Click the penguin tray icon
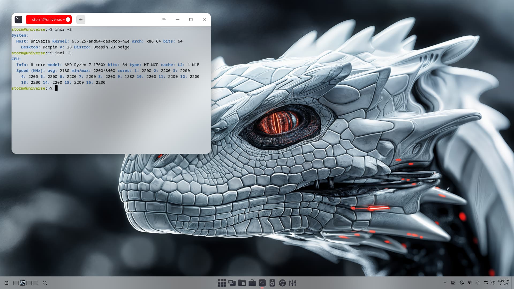This screenshot has width=514, height=289. tap(462, 283)
